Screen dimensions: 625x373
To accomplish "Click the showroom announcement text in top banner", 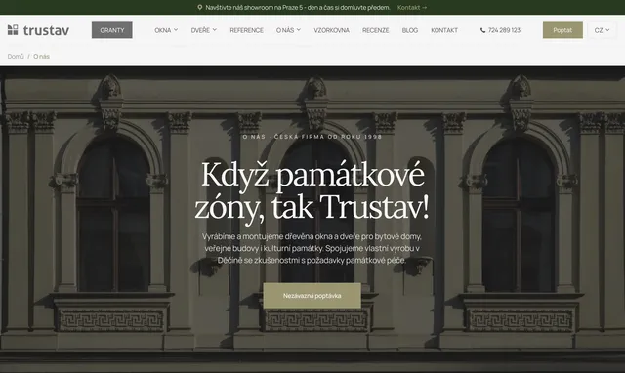I will pyautogui.click(x=298, y=7).
